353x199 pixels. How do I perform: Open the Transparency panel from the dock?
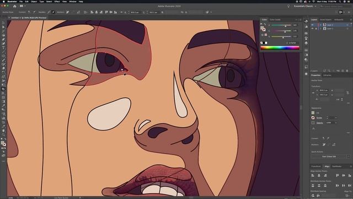[x=306, y=60]
